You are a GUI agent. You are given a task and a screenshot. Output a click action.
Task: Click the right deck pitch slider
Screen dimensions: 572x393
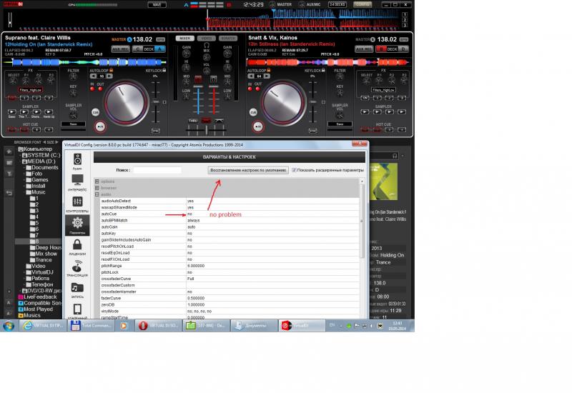tap(313, 102)
